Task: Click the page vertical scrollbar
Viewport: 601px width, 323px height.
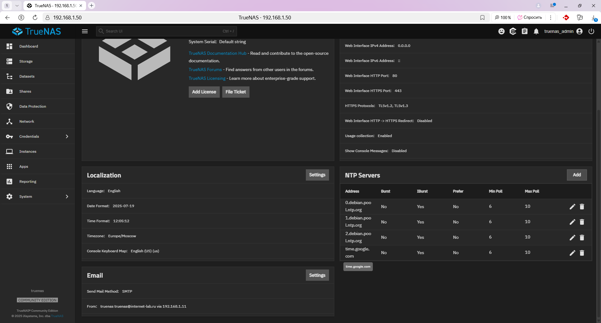Action: (598, 213)
